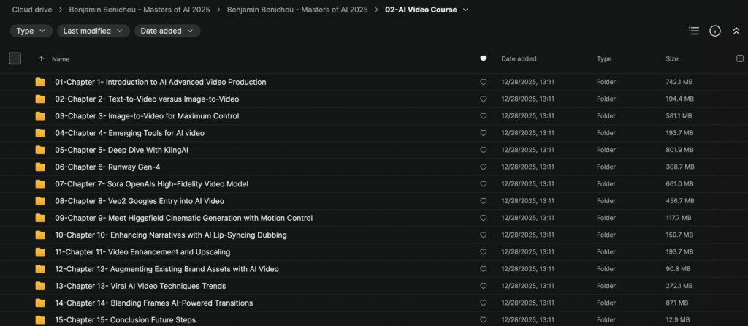Favourite 01-Chapter 1 Introduction folder

[484, 82]
